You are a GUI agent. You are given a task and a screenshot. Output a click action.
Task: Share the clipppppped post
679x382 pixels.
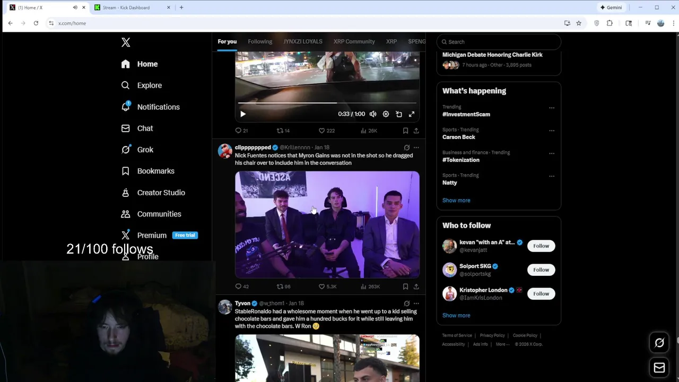click(416, 286)
